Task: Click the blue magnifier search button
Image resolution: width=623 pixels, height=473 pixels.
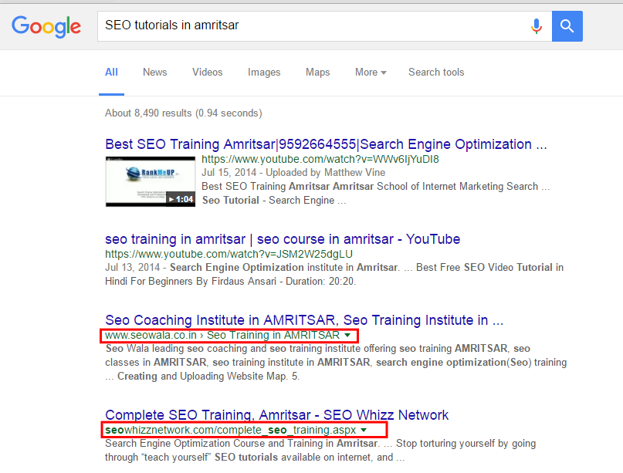Action: click(567, 26)
